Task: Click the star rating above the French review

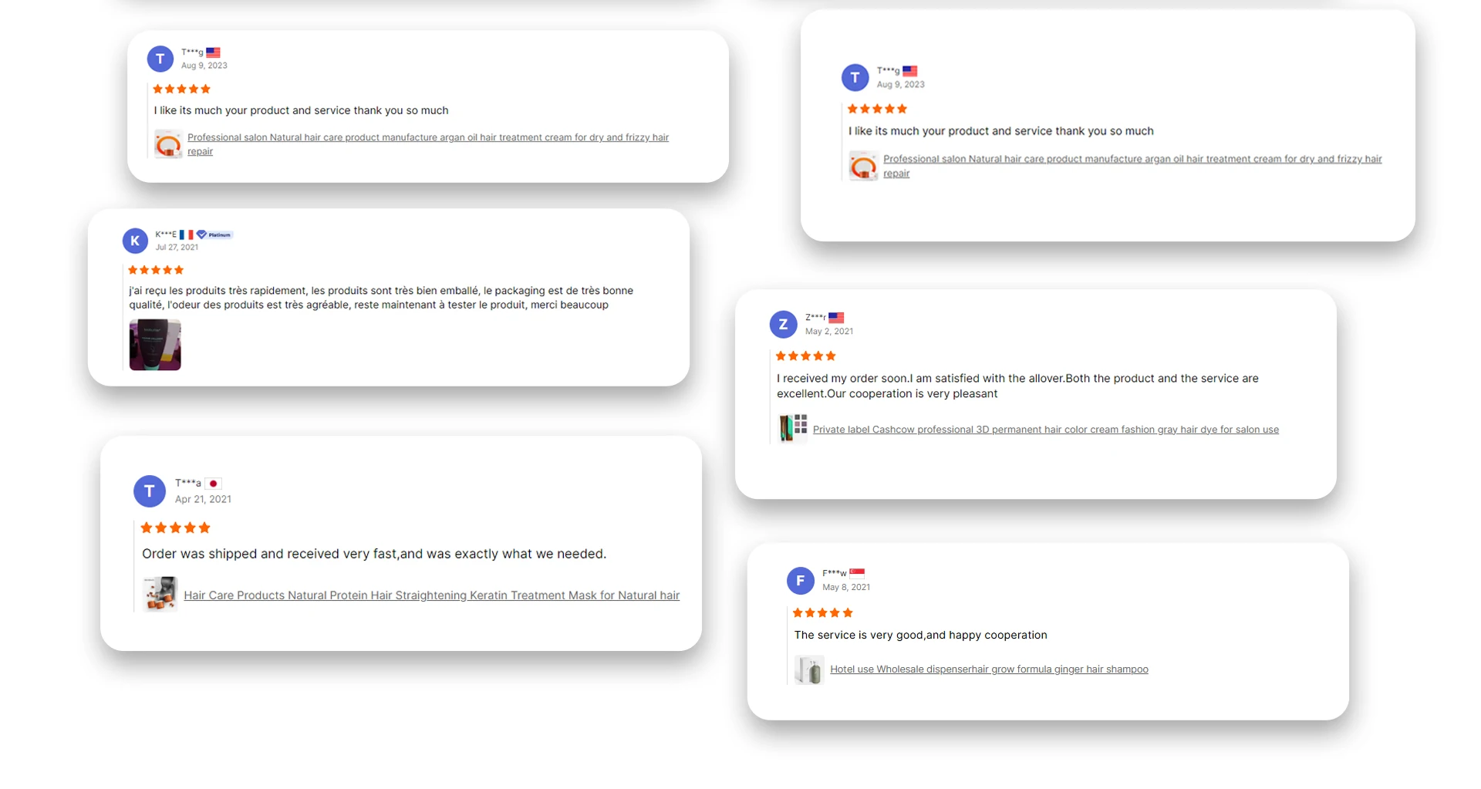Action: pos(156,270)
